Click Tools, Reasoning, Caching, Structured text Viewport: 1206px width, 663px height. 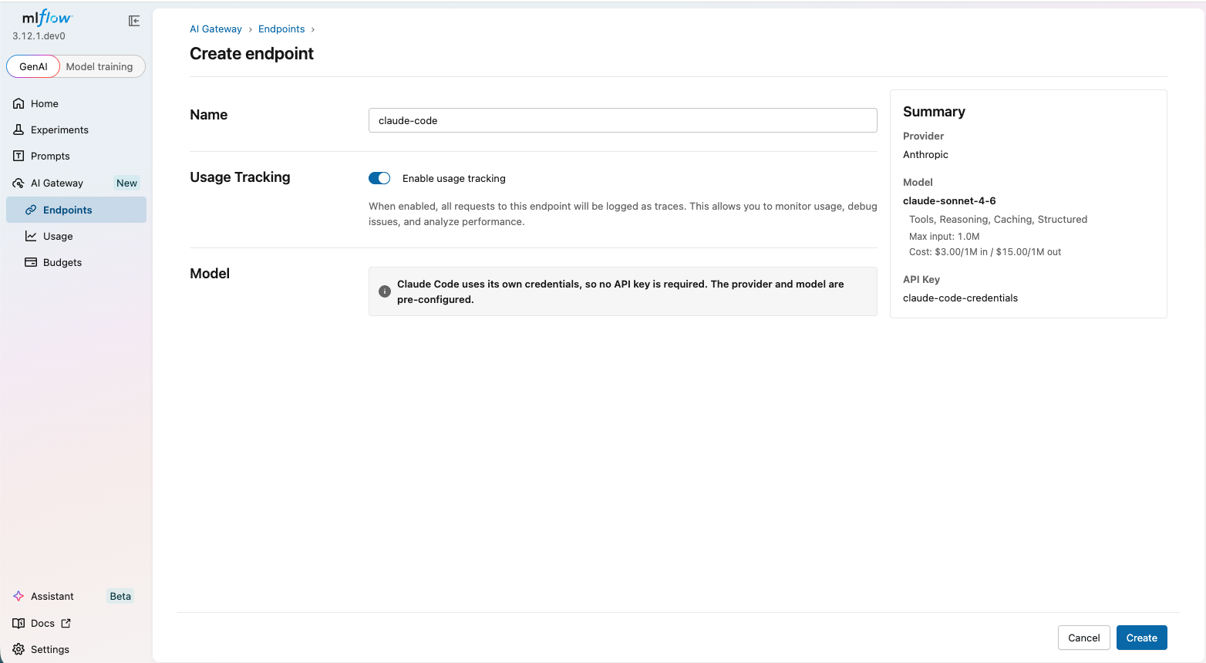tap(999, 219)
